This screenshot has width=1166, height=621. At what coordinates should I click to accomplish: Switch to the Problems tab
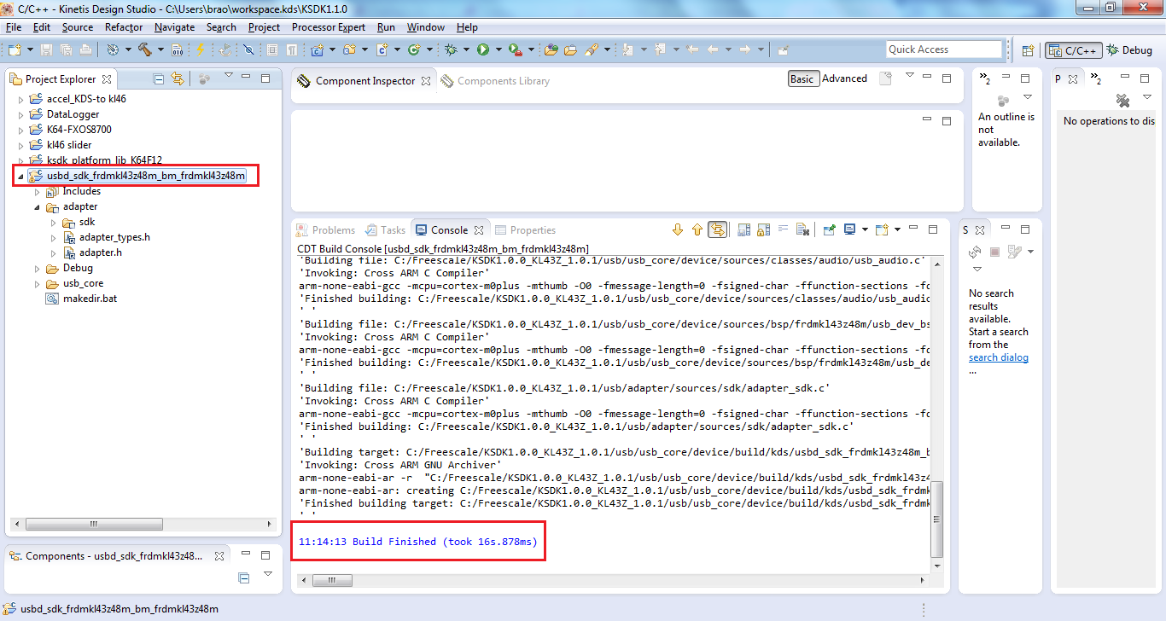(x=325, y=230)
